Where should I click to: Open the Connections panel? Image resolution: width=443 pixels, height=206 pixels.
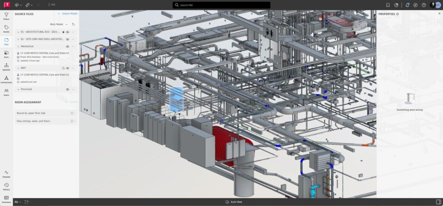[x=6, y=79]
